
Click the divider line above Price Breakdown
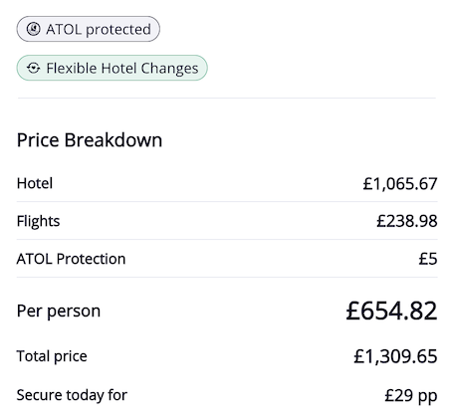coord(227,99)
